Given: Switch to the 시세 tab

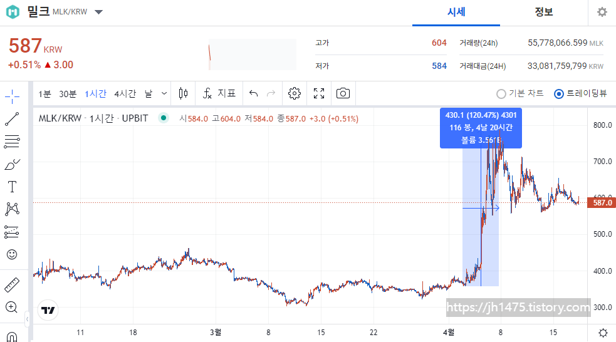Looking at the screenshot, I should tap(456, 13).
